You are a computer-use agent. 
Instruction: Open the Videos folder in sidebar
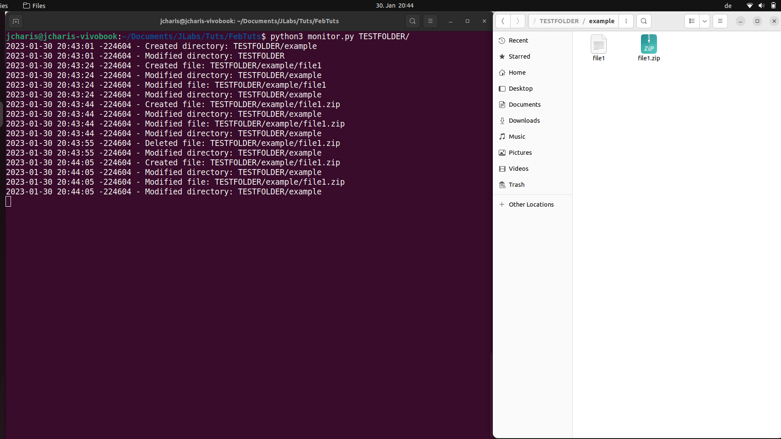[519, 168]
